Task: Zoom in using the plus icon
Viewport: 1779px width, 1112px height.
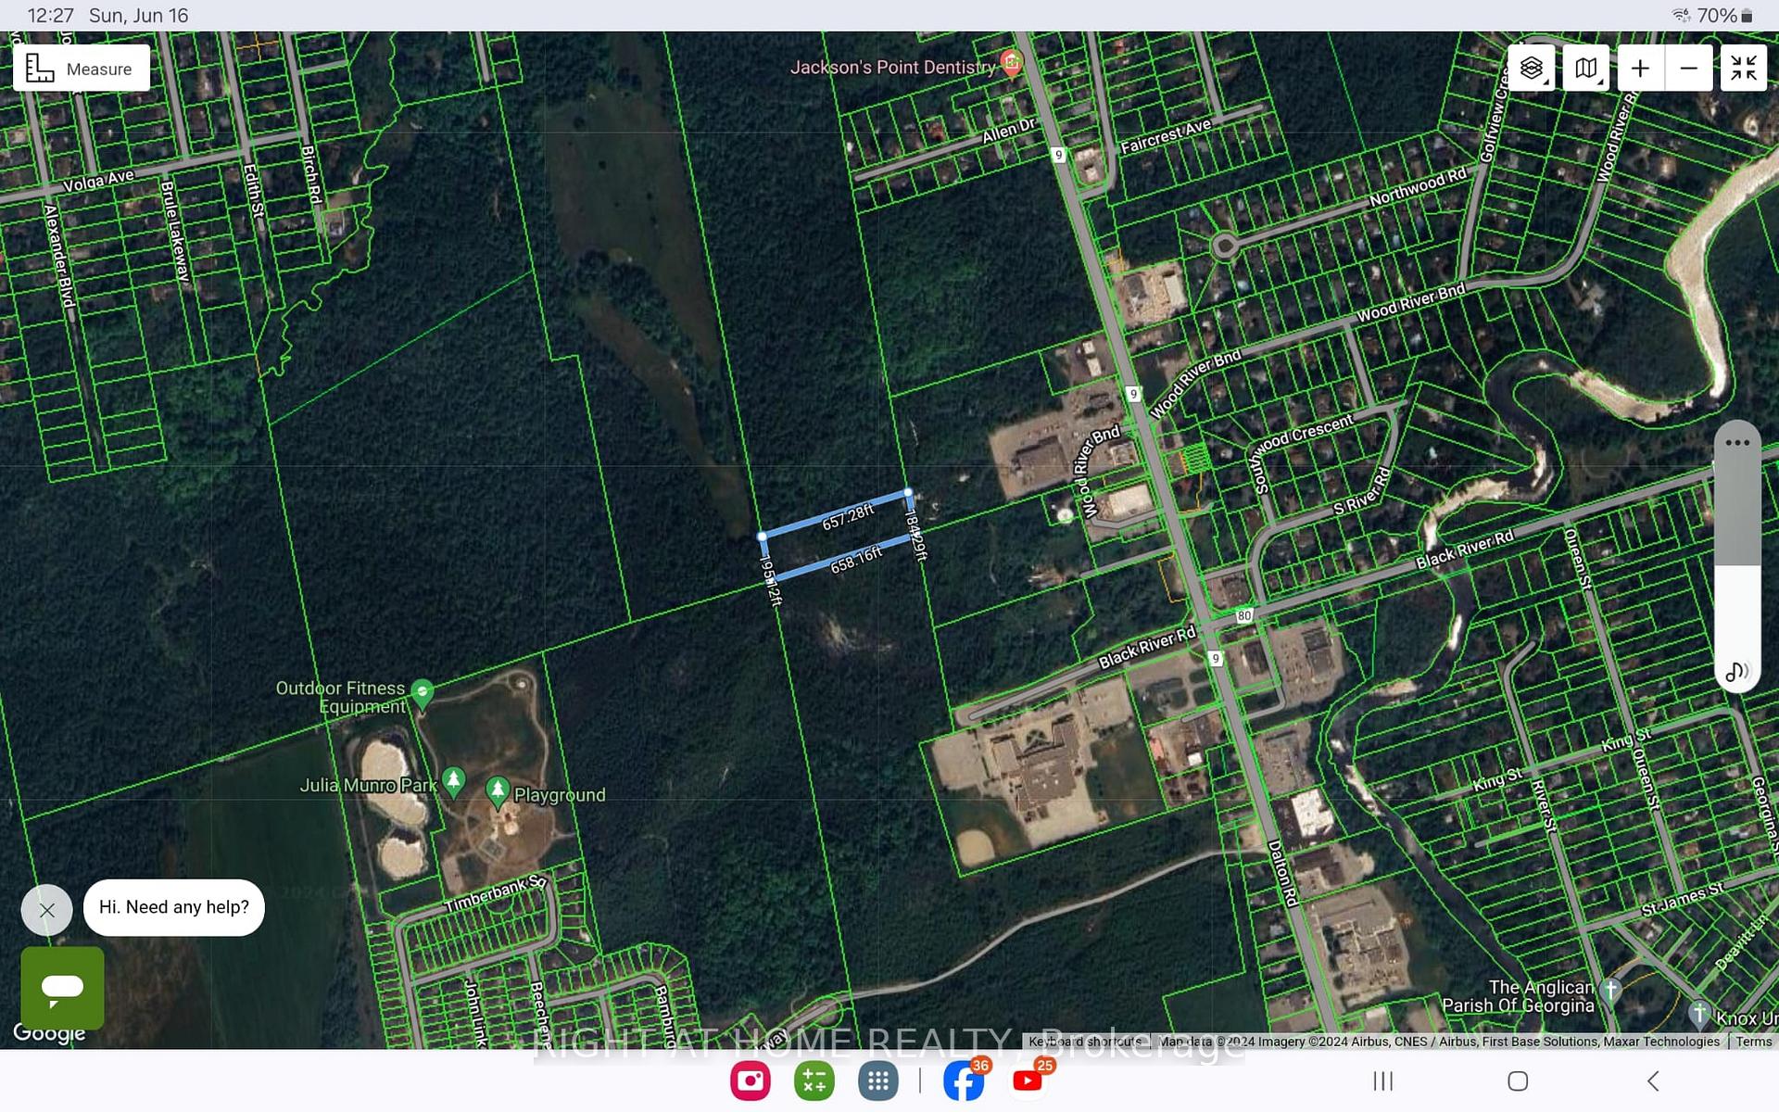Action: click(x=1640, y=67)
